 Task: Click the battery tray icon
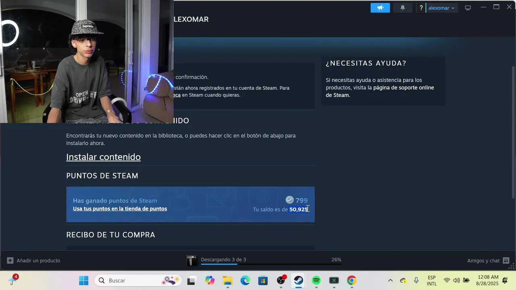click(466, 280)
